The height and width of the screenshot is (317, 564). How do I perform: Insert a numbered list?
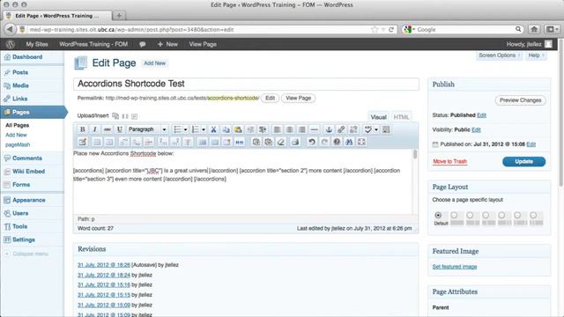pos(196,129)
